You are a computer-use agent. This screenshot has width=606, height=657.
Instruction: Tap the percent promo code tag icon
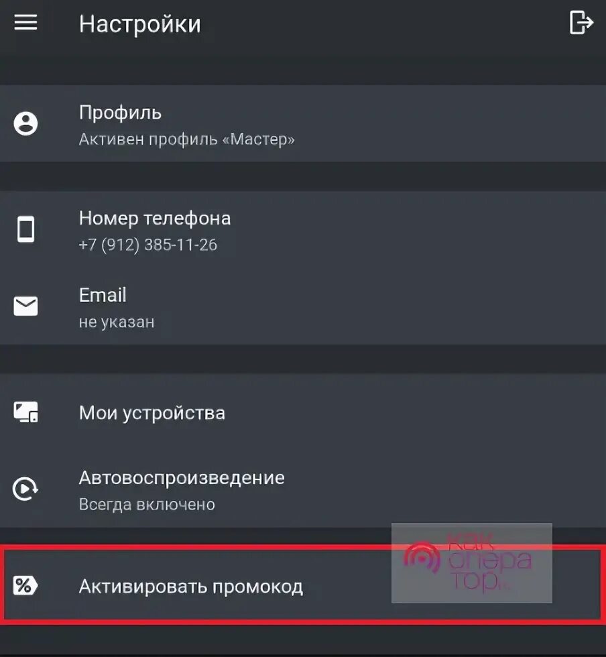[25, 586]
